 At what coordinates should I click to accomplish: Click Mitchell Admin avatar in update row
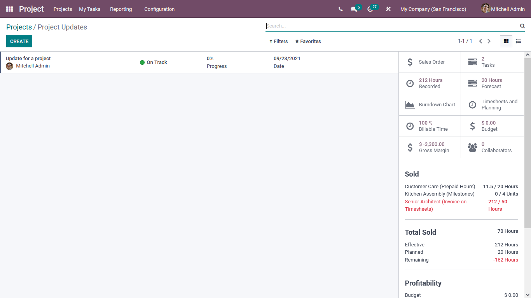(x=10, y=66)
